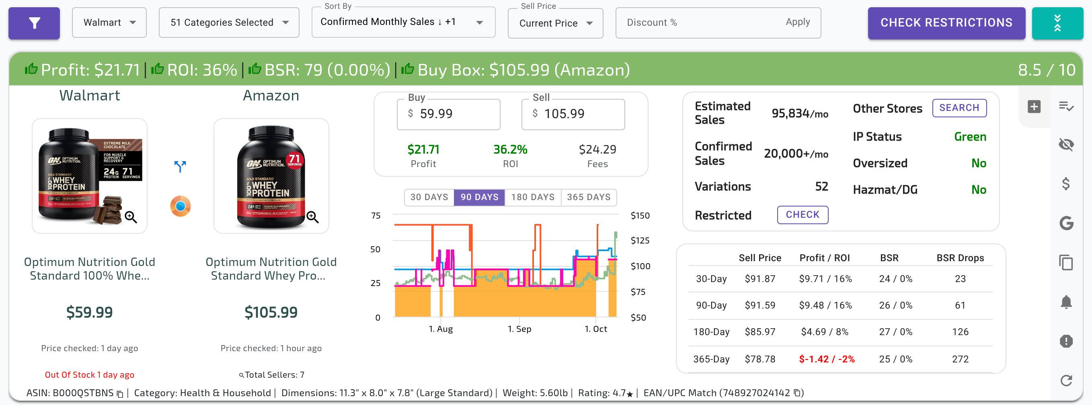
Task: Search Google with the G icon
Action: click(1066, 223)
